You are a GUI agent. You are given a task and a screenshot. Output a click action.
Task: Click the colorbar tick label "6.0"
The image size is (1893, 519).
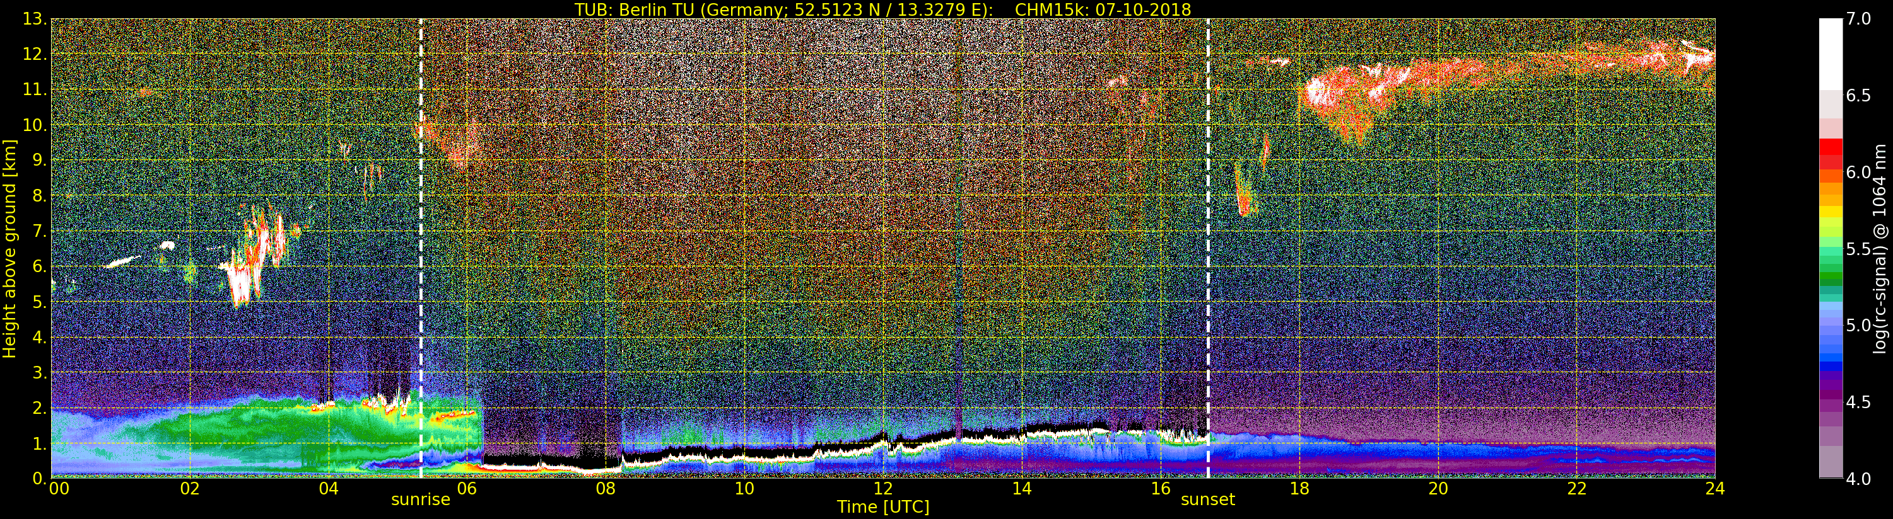coord(1858,172)
